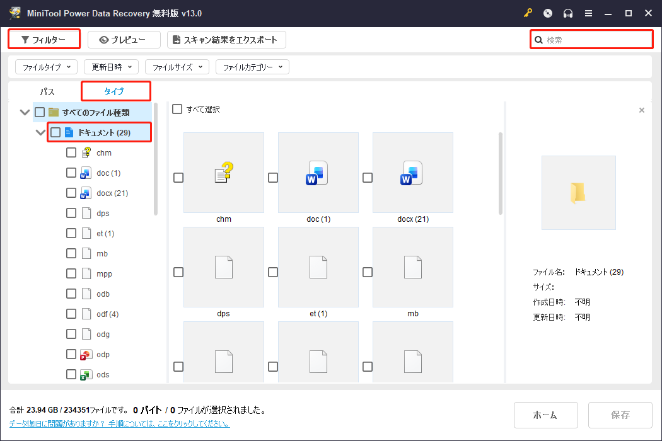Check the すべて選択 checkbox
This screenshot has width=662, height=441.
(177, 109)
